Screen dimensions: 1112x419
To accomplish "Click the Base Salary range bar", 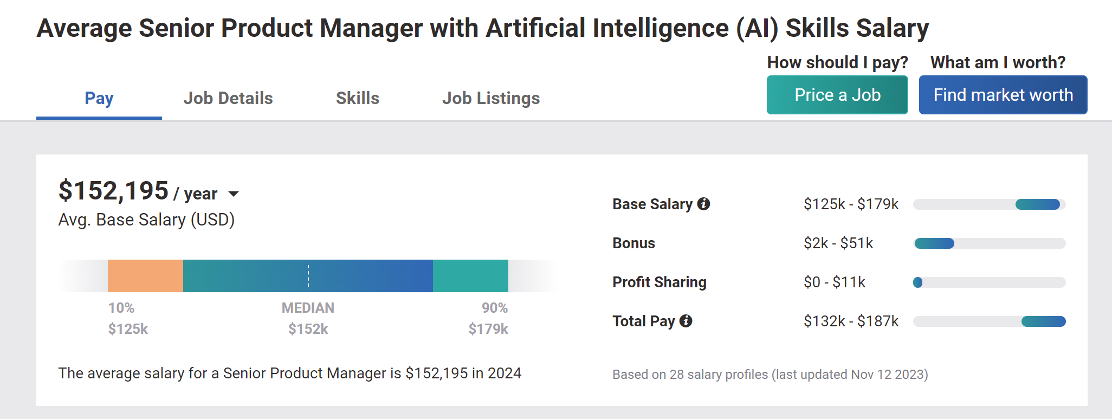I will 988,204.
